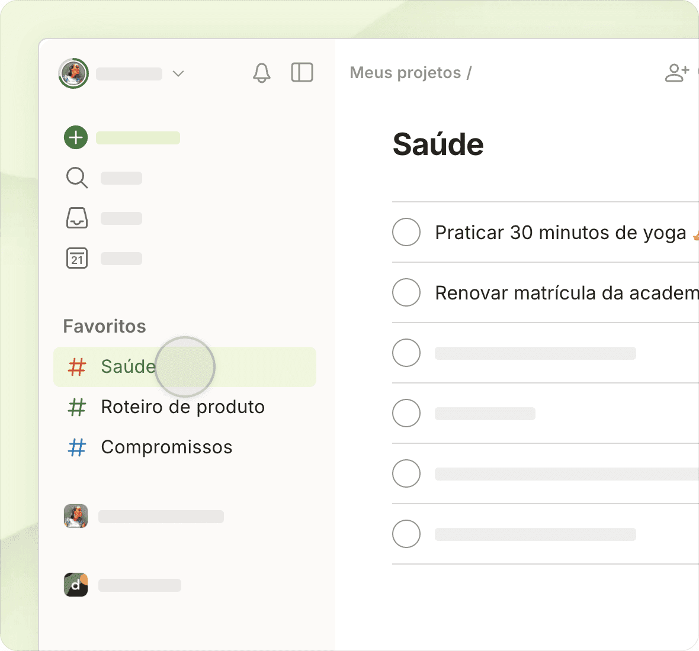
Task: Mark the third task in Saúde complete
Action: click(x=406, y=353)
